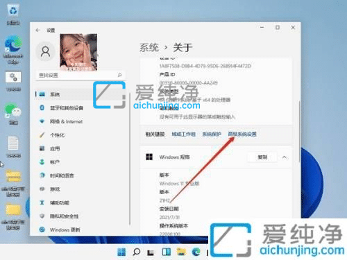Open 蓝牙和其他设备 in the sidebar

[67, 107]
